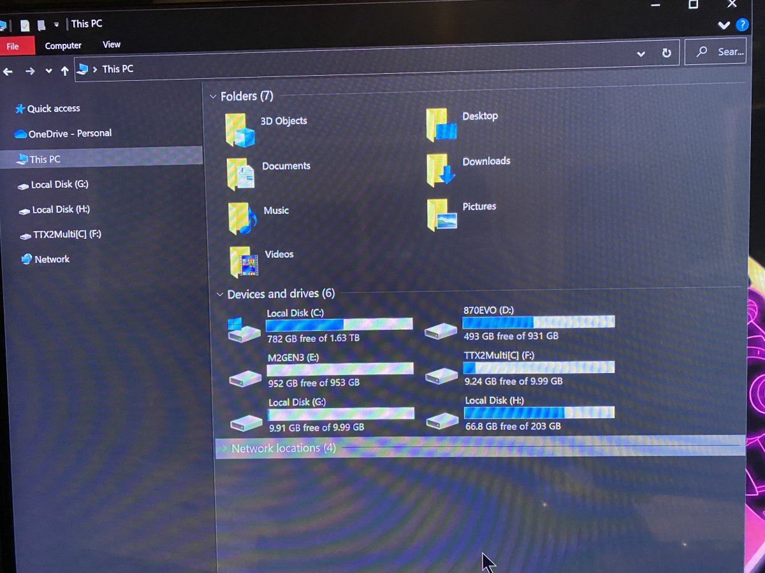The height and width of the screenshot is (573, 765).
Task: Open address bar history dropdown
Action: (641, 54)
